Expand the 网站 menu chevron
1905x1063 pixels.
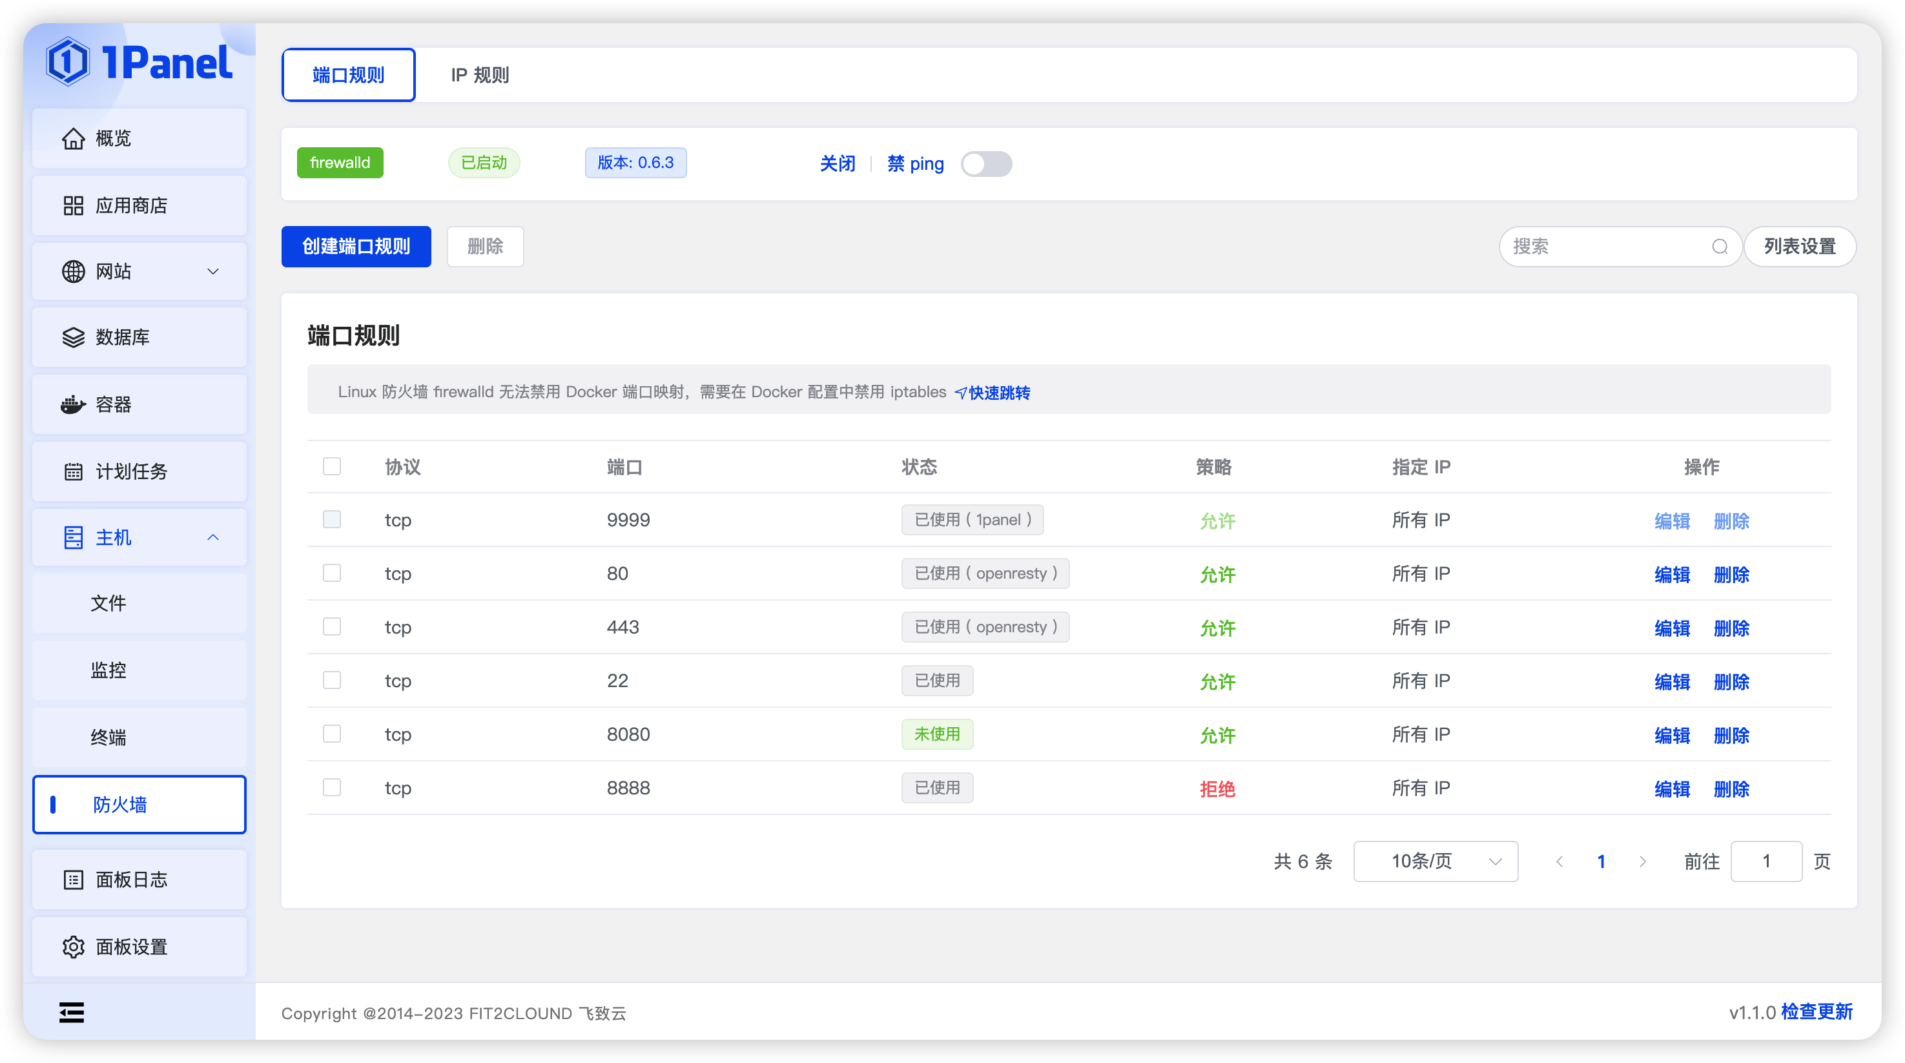tap(213, 271)
